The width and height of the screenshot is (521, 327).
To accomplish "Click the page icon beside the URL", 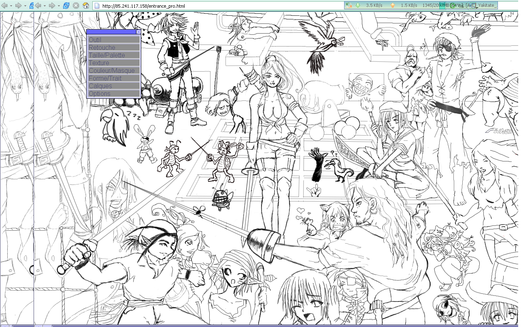I will (x=97, y=6).
